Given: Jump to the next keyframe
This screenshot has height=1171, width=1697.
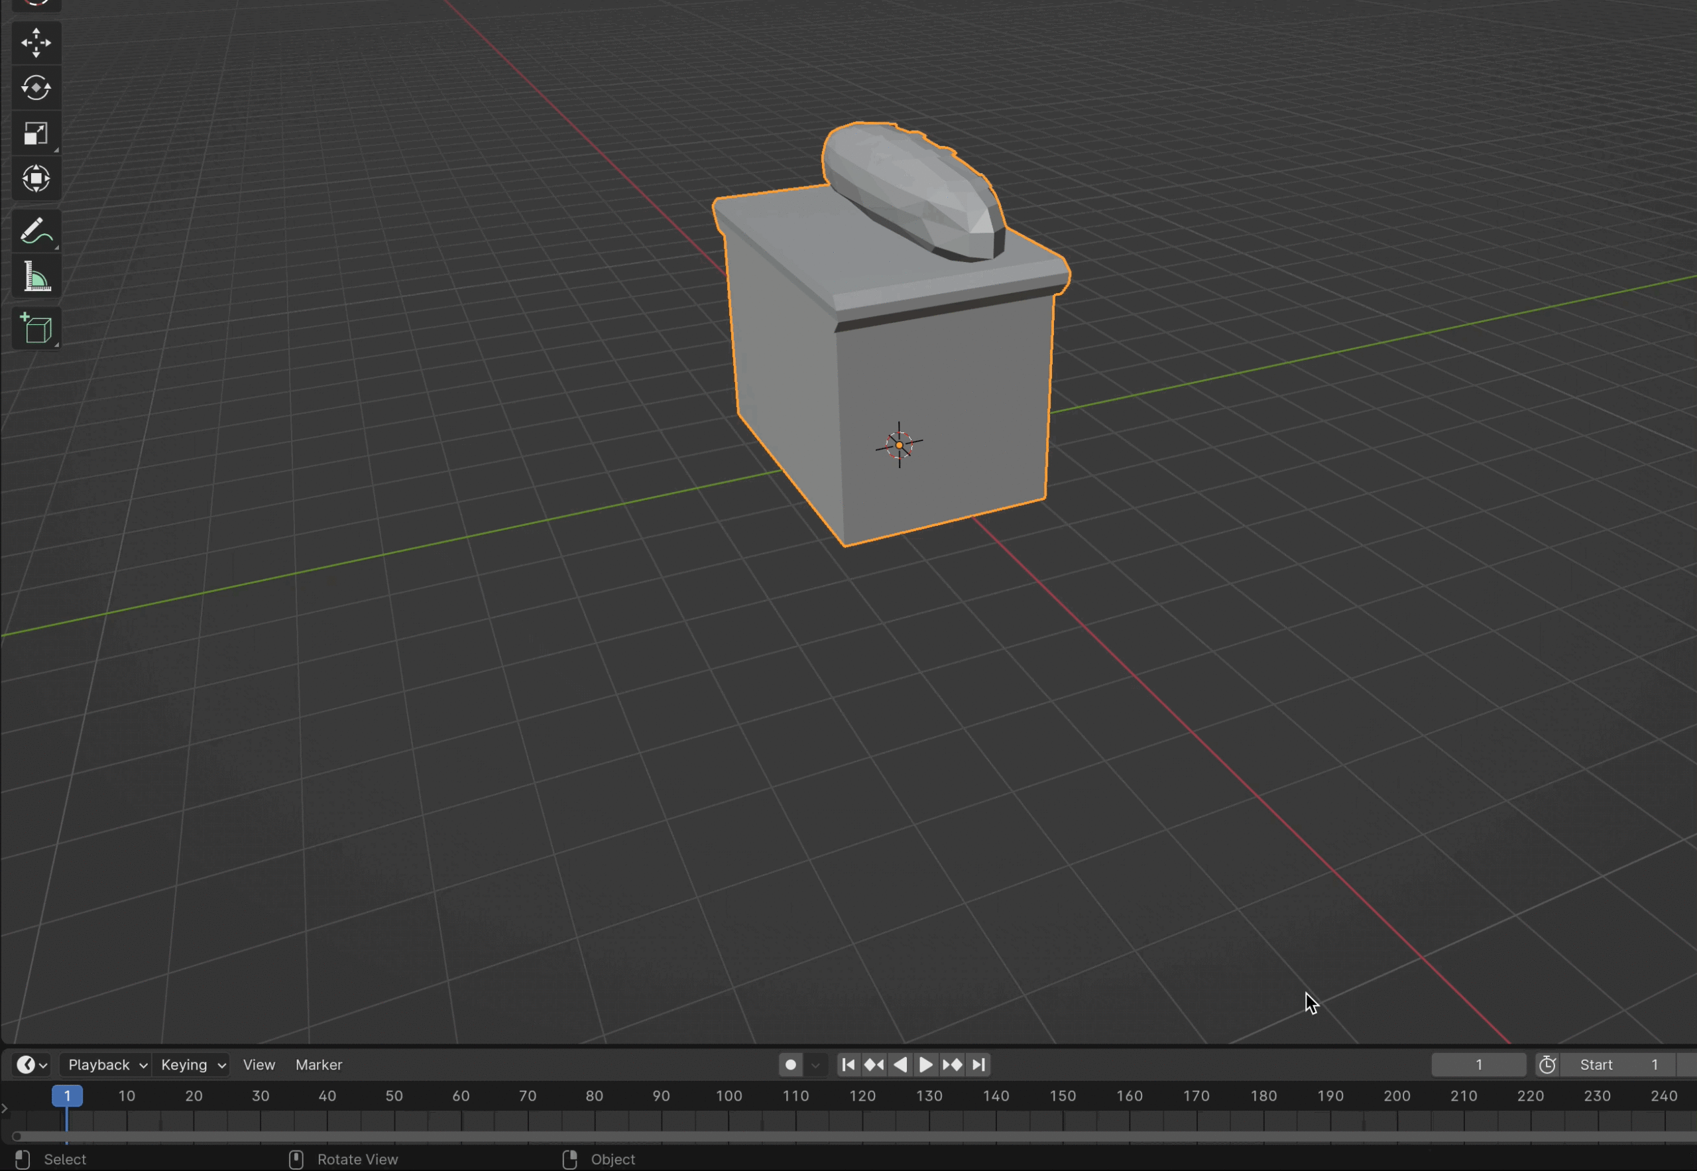Looking at the screenshot, I should click(x=952, y=1065).
